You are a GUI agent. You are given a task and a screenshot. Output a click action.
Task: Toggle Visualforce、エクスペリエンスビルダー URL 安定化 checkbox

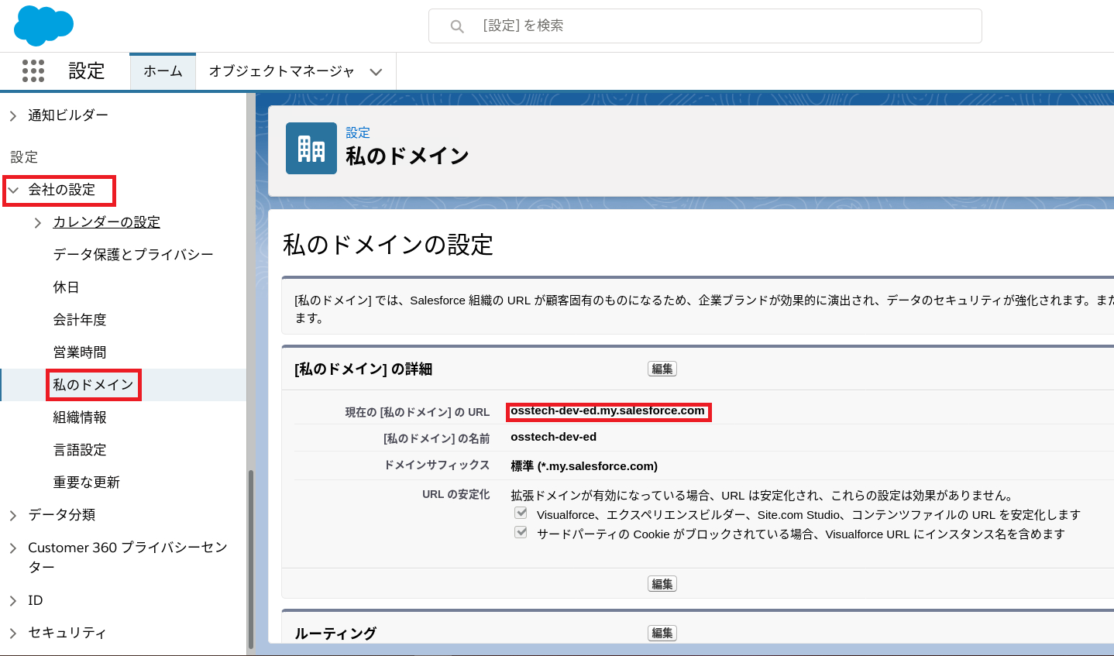click(521, 513)
